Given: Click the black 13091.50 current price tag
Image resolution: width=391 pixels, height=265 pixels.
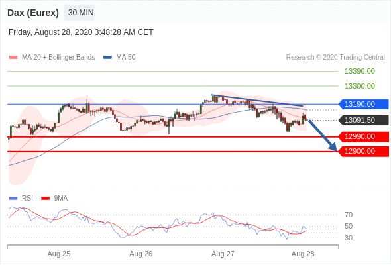Looking at the screenshot, I should tap(364, 120).
